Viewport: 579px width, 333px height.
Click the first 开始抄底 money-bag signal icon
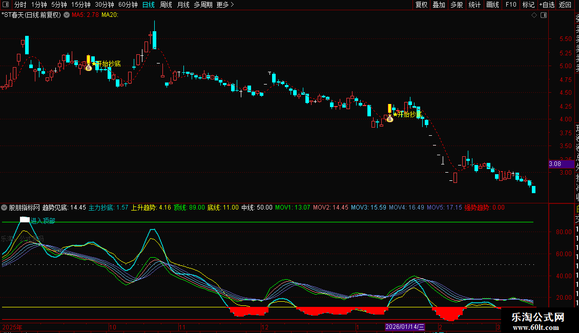(89, 68)
